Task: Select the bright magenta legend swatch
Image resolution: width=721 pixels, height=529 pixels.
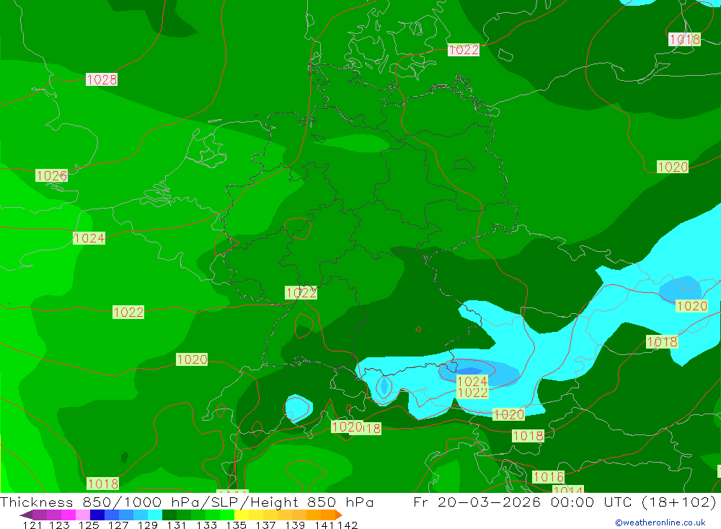Action: (x=68, y=515)
